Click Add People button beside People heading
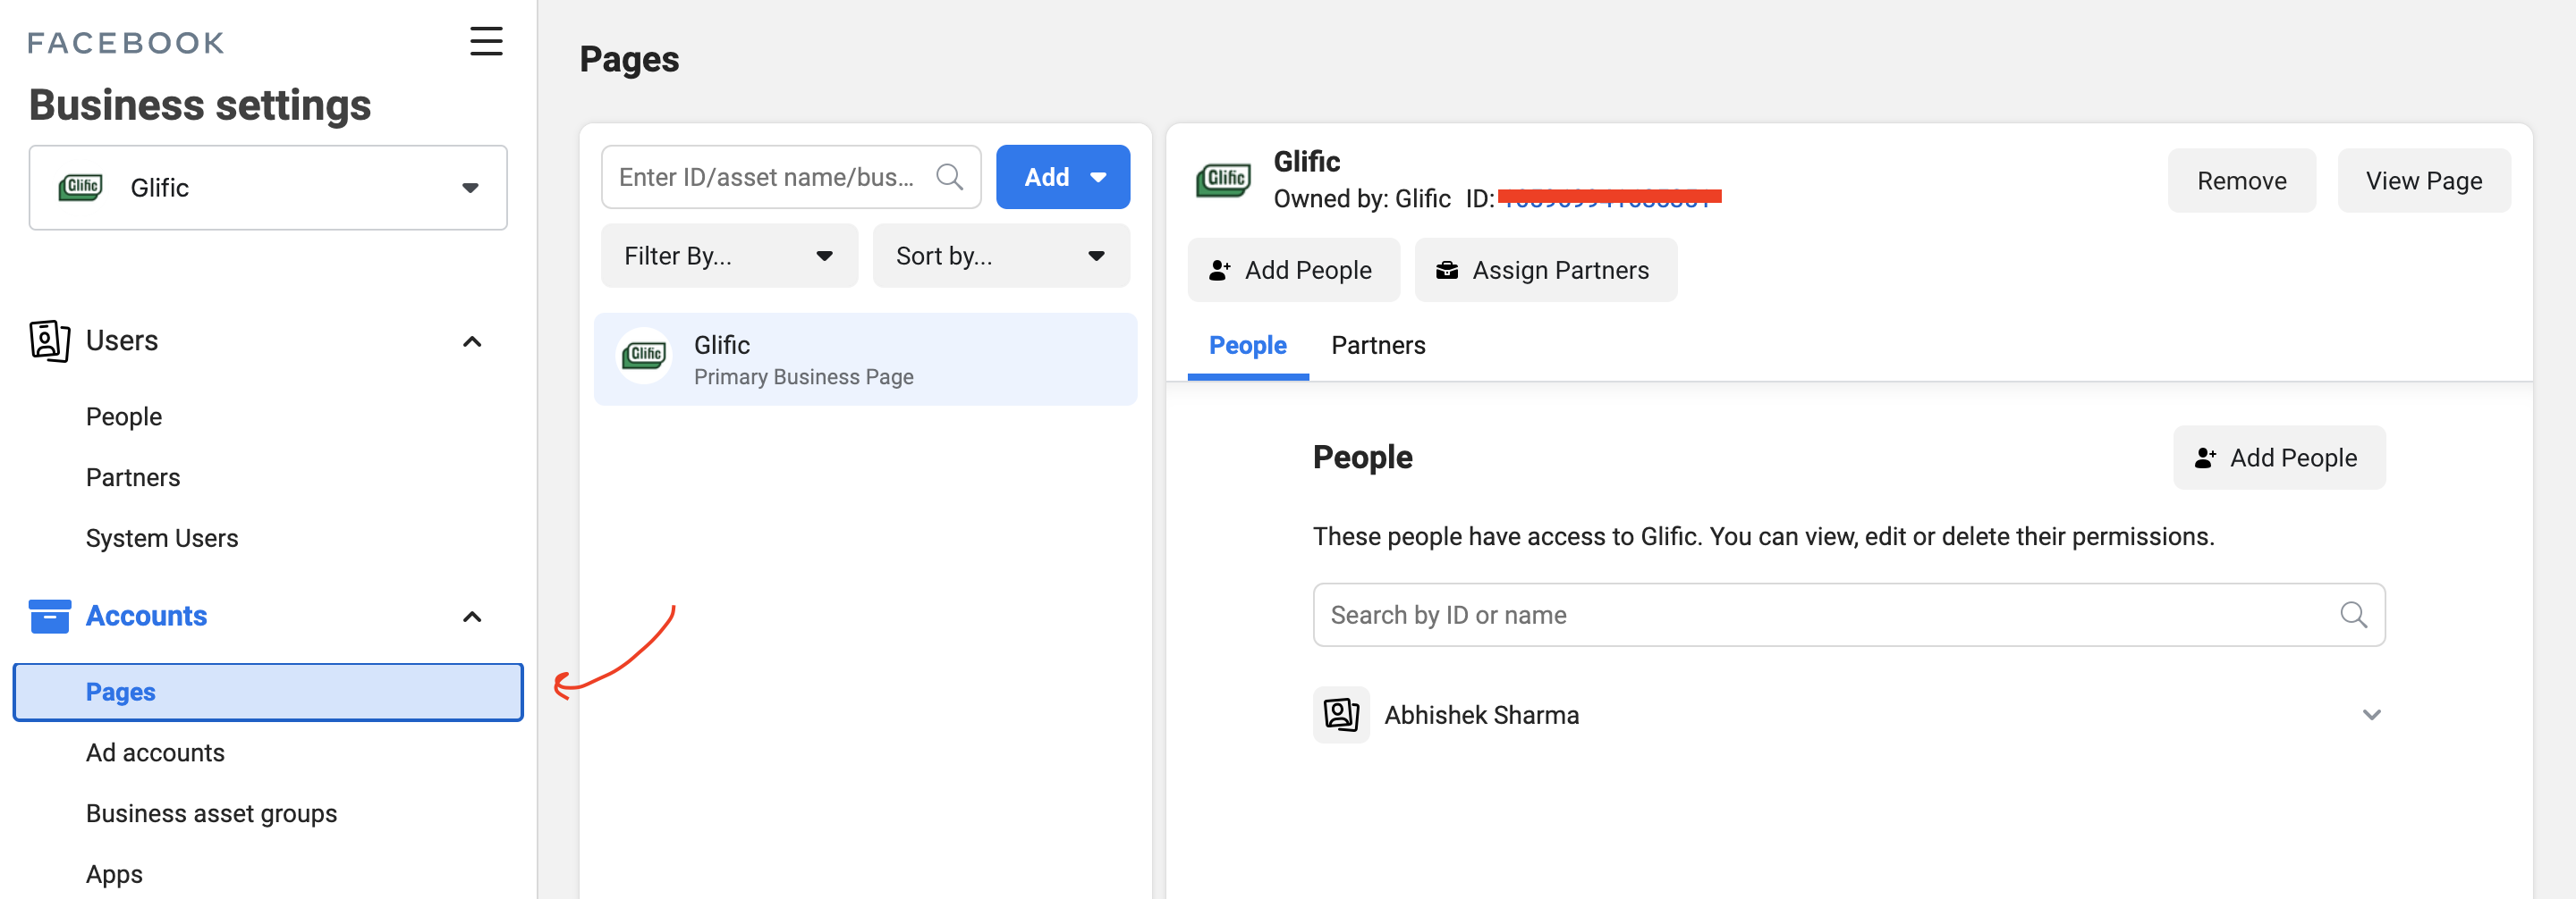This screenshot has height=899, width=2576. [x=2278, y=458]
